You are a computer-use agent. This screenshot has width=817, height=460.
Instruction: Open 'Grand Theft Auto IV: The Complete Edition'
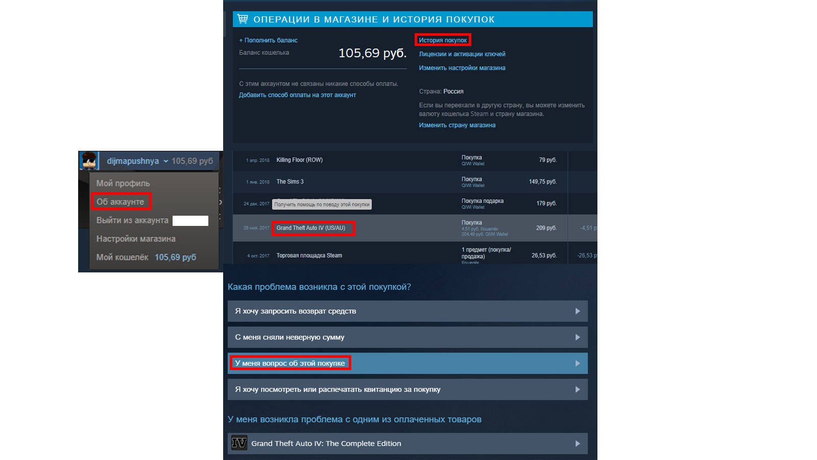tap(407, 443)
